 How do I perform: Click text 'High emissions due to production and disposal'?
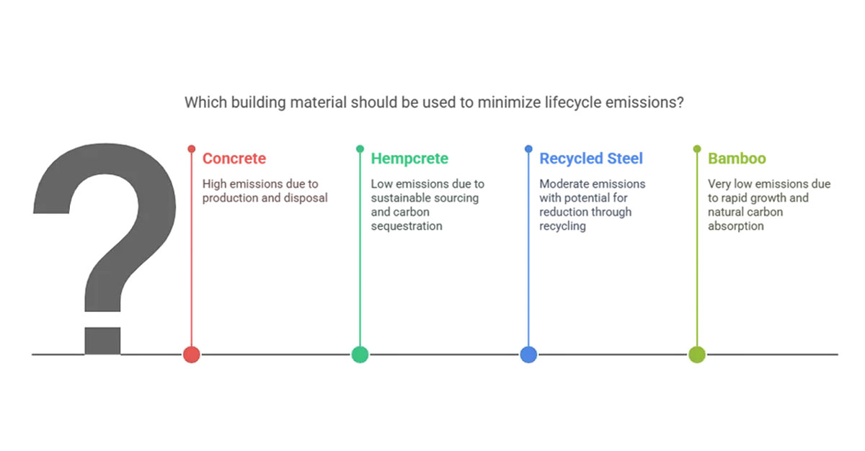[x=265, y=191]
